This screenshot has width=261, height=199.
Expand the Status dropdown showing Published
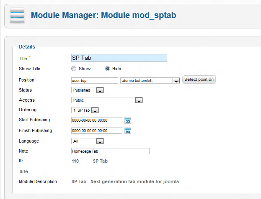88,90
